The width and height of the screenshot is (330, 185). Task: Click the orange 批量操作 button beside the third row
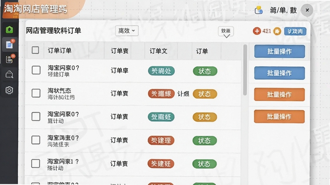pos(279,116)
